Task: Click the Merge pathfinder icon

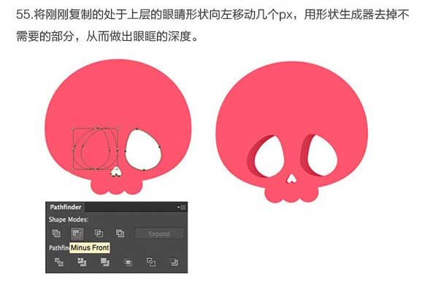Action: point(105,262)
